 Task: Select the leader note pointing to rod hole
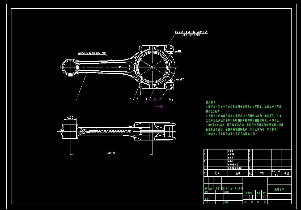click(92, 53)
